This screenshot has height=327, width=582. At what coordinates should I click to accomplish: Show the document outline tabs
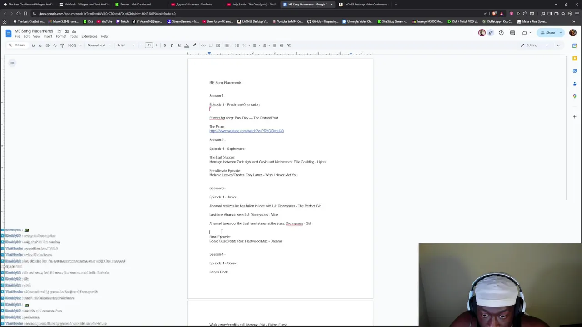pyautogui.click(x=12, y=63)
